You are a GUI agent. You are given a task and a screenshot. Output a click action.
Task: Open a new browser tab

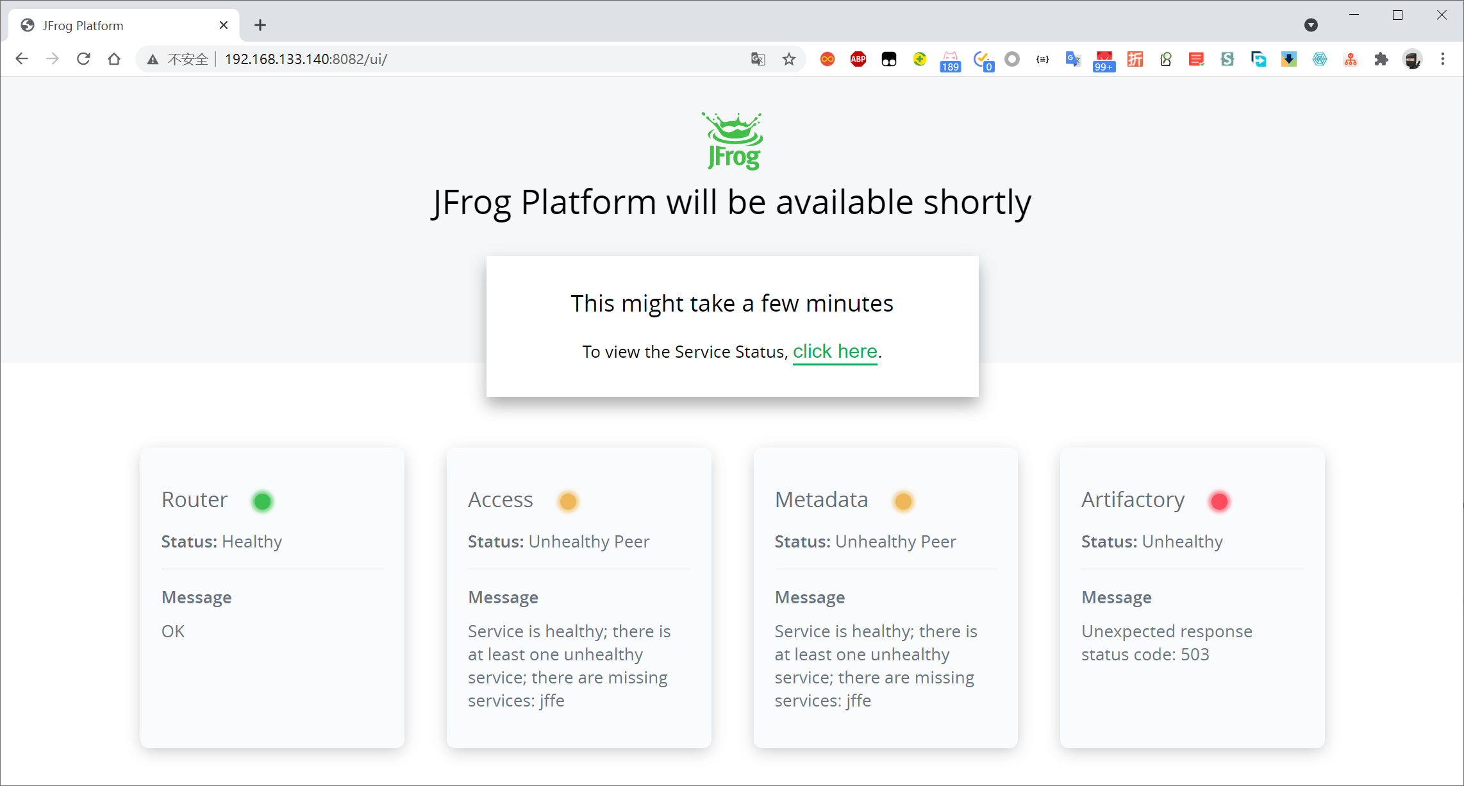(x=260, y=25)
